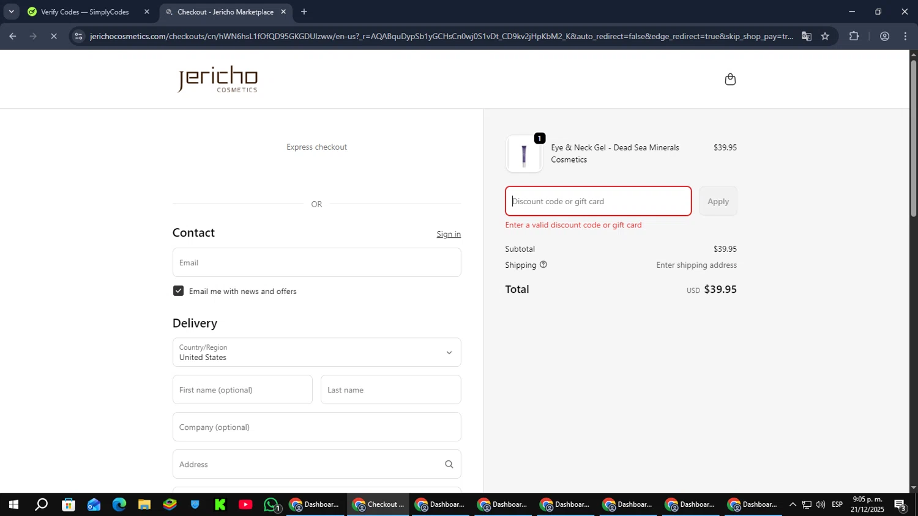
Task: Open the Windows notification center
Action: coord(900,505)
